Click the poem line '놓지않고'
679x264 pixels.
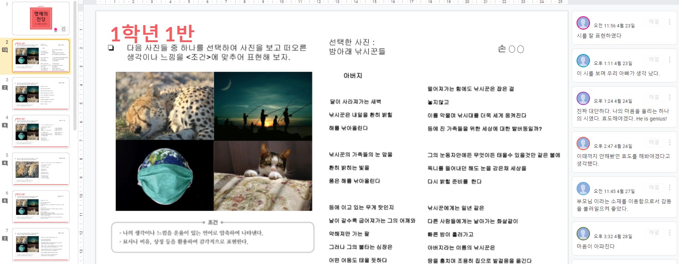[438, 102]
